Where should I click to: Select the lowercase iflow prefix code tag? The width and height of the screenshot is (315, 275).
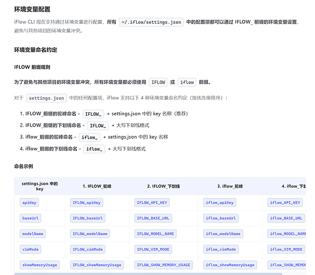click(x=187, y=82)
